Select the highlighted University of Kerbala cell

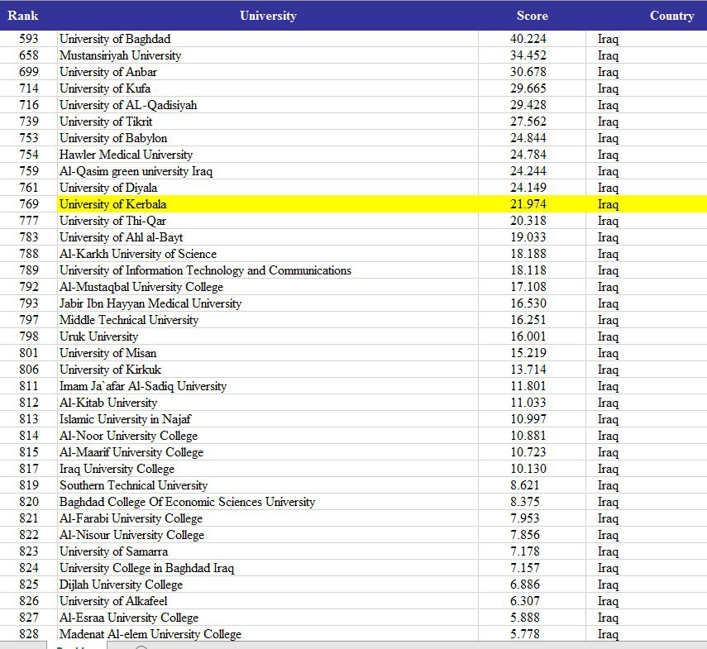click(268, 204)
